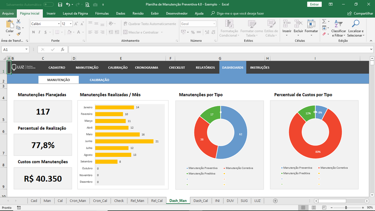Click the Formatar cells icon
Image resolution: width=375 pixels, height=211 pixels.
point(311,24)
